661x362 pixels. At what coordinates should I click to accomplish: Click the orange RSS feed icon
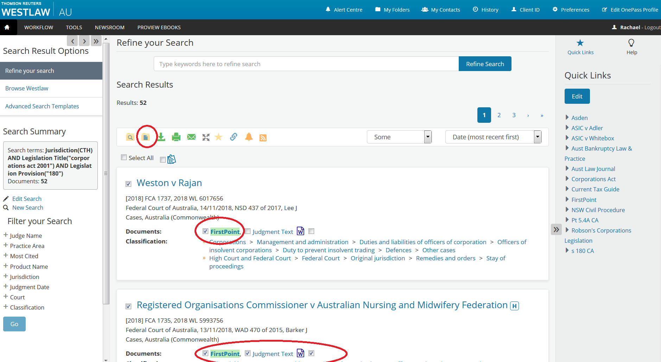point(263,138)
